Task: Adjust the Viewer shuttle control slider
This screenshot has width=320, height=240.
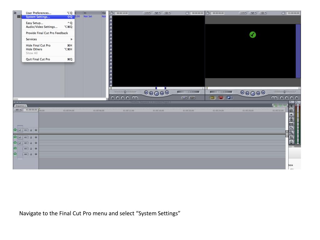Action: [x=125, y=92]
